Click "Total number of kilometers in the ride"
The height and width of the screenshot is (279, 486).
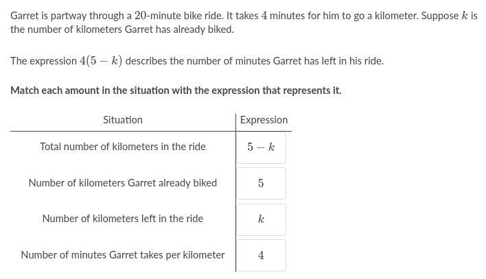click(x=123, y=147)
